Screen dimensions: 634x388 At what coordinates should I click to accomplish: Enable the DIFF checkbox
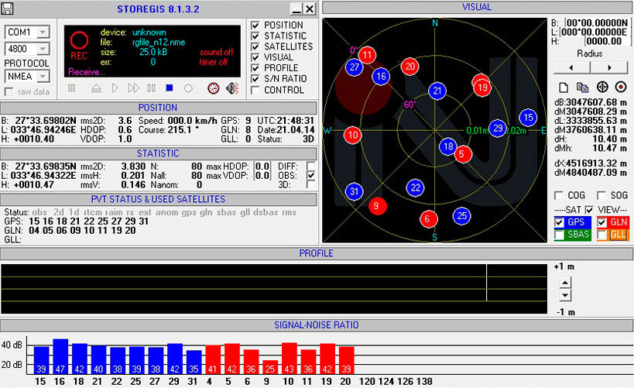pos(310,167)
